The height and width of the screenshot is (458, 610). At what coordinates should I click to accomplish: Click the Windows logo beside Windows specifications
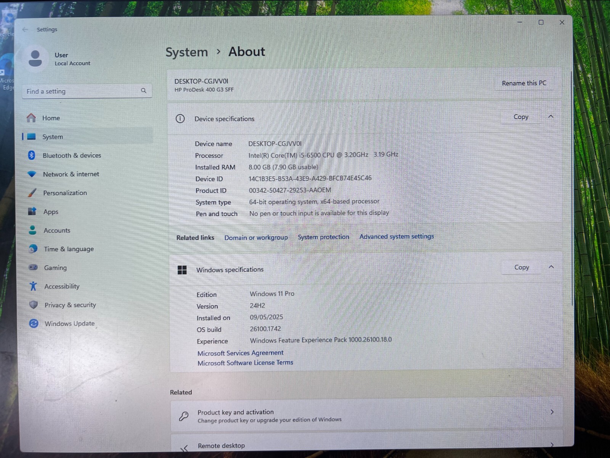click(182, 270)
